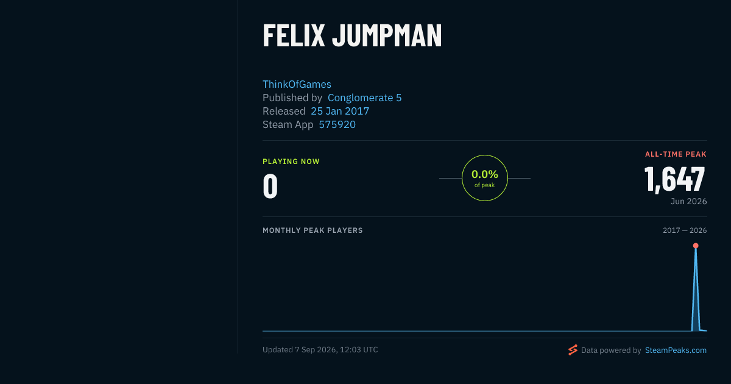Click the Monthly Peak Players label
This screenshot has height=384, width=731.
point(313,230)
